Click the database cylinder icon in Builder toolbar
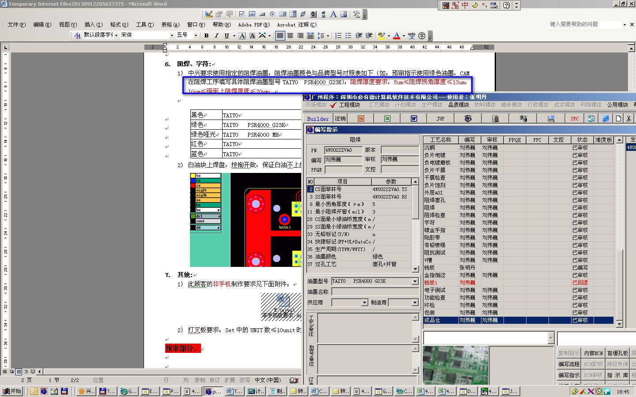636x397 pixels. [495, 119]
